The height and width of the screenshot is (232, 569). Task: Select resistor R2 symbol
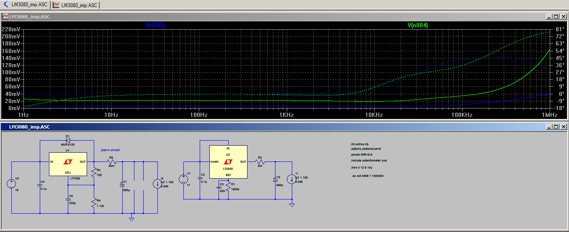(260, 161)
